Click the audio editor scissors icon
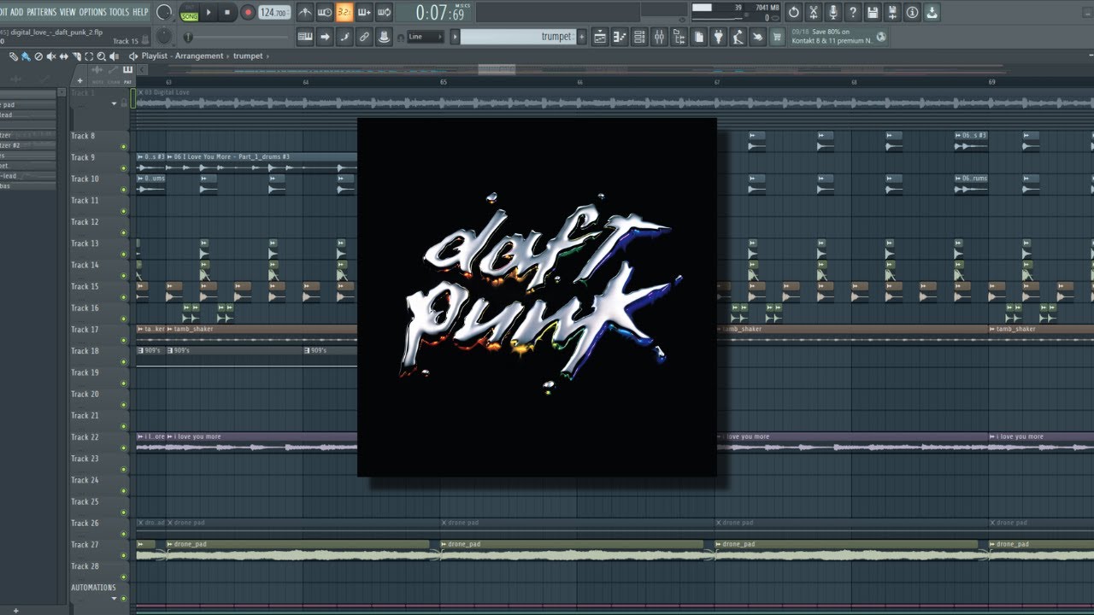 point(814,12)
